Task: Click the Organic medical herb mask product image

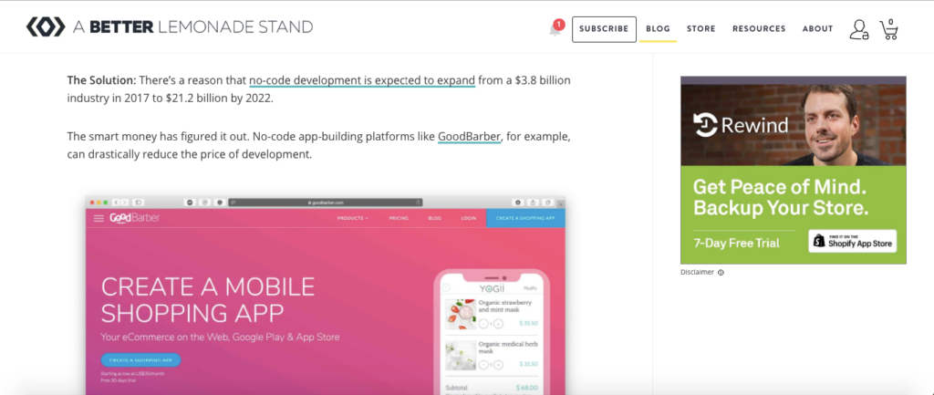Action: pos(461,355)
